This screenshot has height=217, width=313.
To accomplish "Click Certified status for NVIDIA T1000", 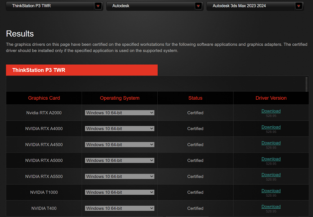I will pyautogui.click(x=195, y=192).
